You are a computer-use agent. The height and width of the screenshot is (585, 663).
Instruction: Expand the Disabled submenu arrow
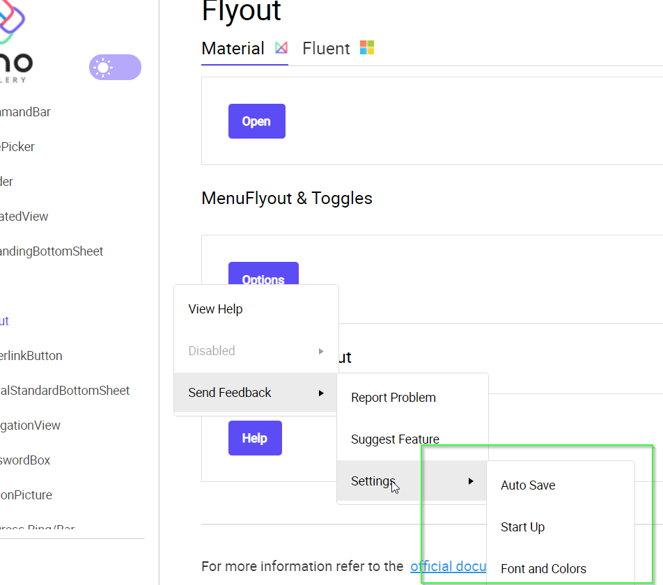point(321,351)
